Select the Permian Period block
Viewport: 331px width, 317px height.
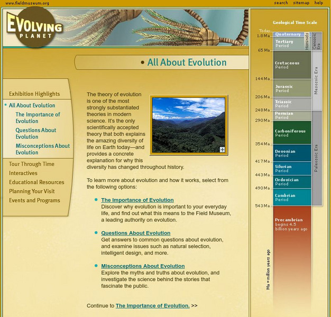pos(292,116)
